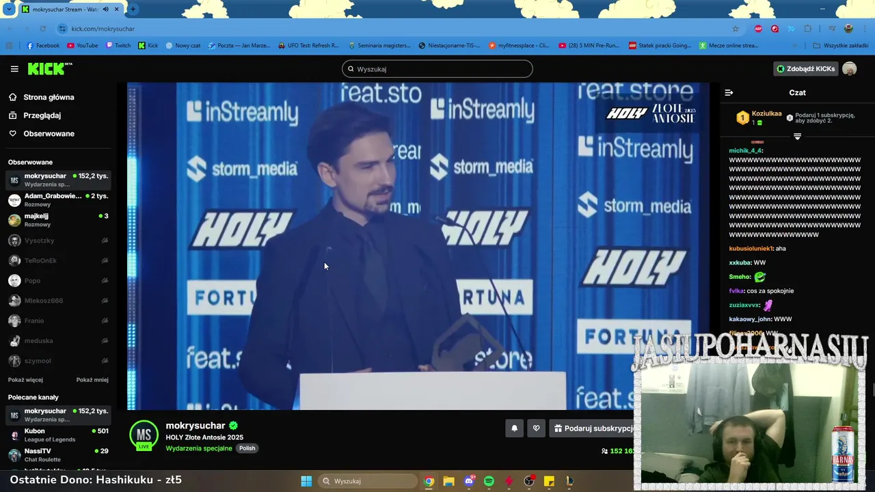
Task: Open the Facebook bookmark
Action: (42, 46)
